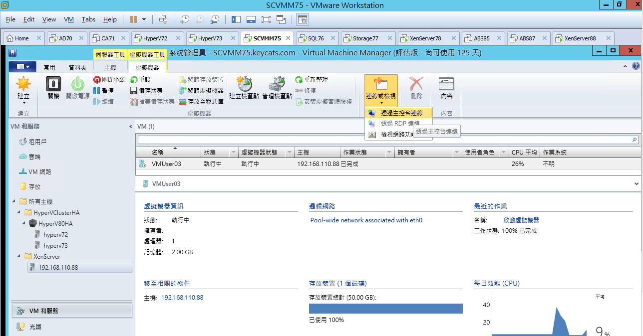Toggle the VMware thumbnail bar icon
643x336 pixels.
click(251, 19)
